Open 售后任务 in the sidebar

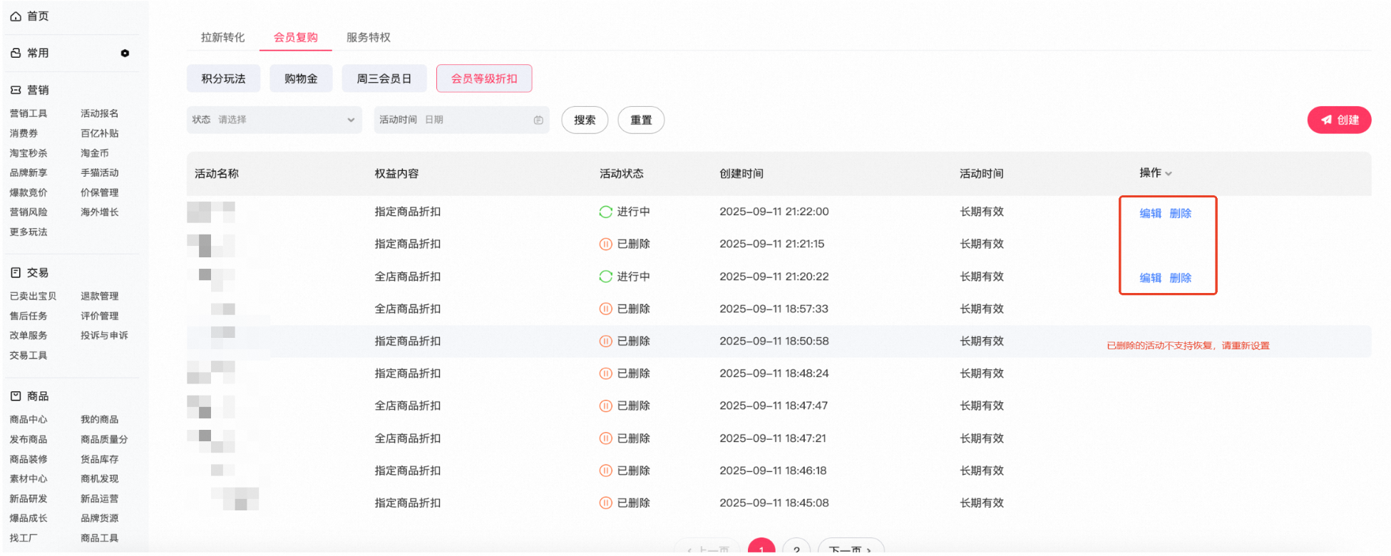[x=29, y=316]
